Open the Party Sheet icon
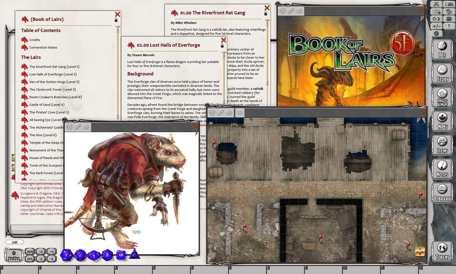Screen dimensions: 456x274 tap(449, 4)
